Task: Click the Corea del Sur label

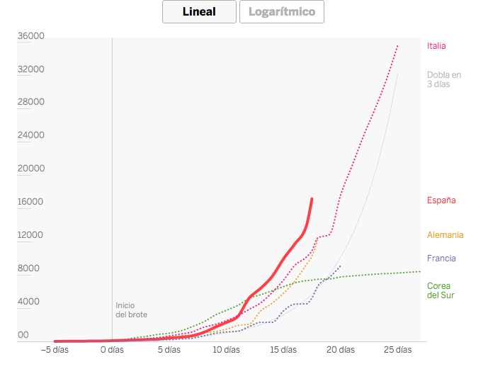Action: click(441, 291)
